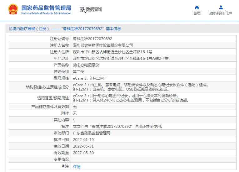Click the 审批部门 label
This screenshot has height=172, width=239.
[61, 133]
